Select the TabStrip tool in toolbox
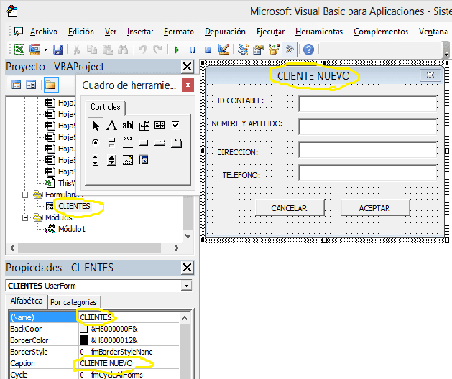This screenshot has height=379, width=452. click(160, 143)
